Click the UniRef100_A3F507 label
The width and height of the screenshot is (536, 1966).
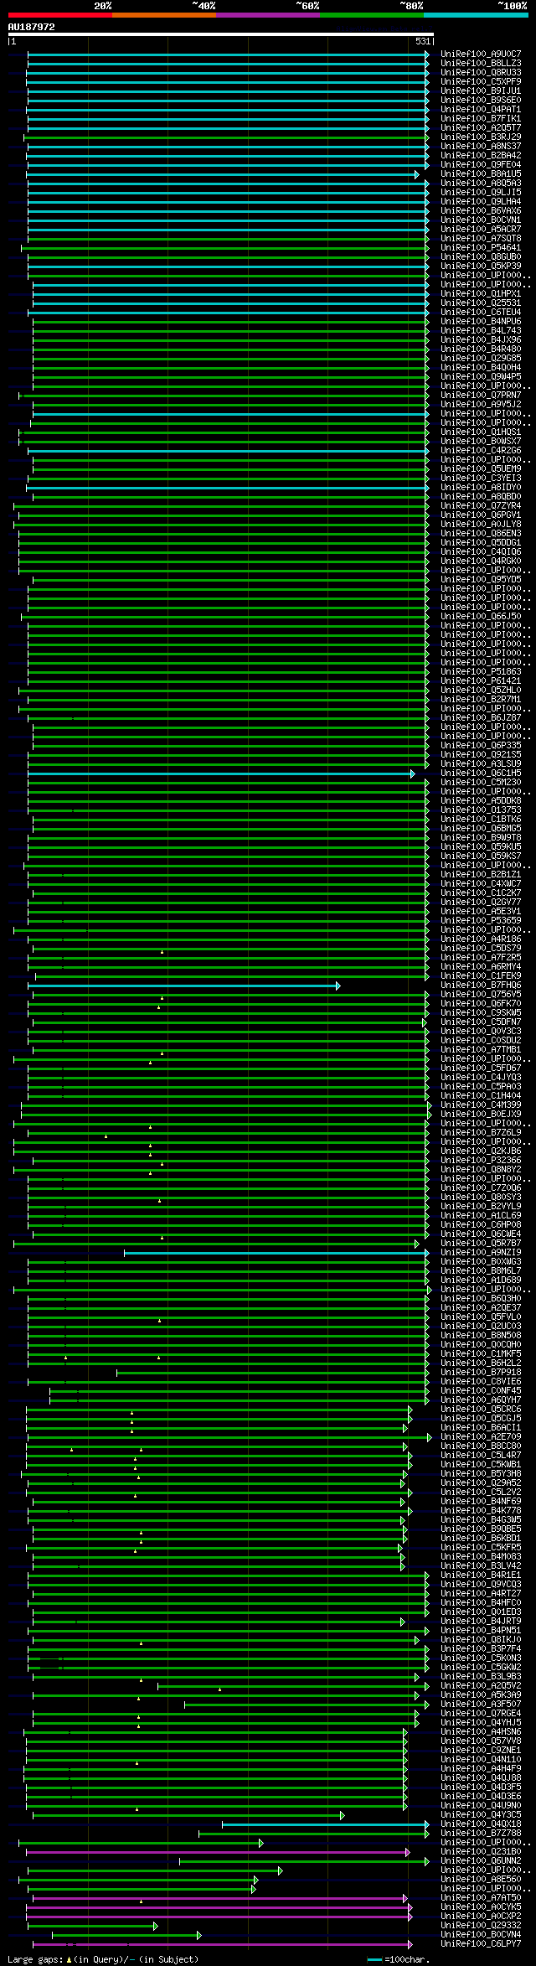pos(481,1705)
